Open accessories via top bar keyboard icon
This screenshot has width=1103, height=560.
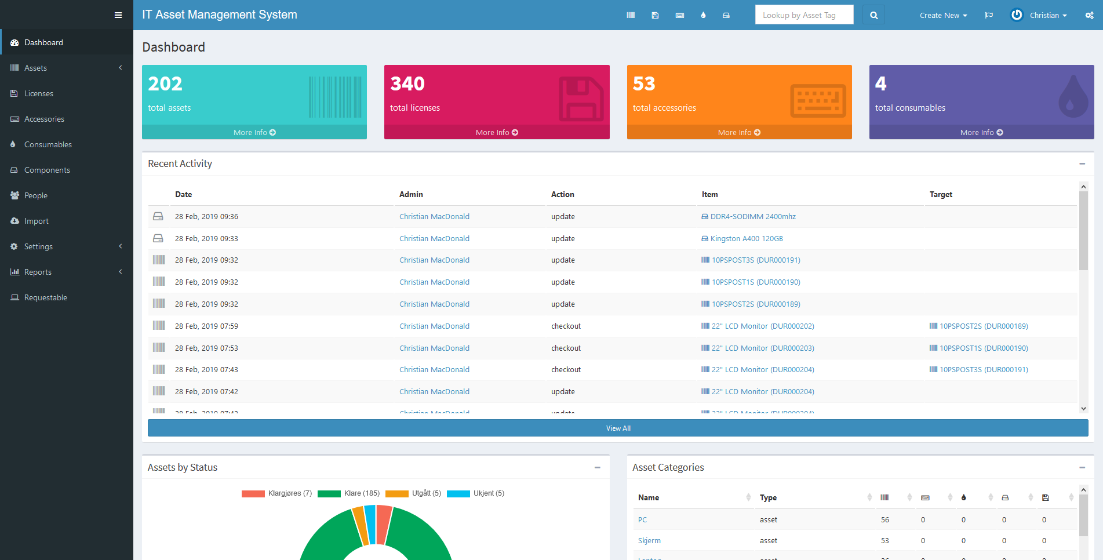click(680, 15)
